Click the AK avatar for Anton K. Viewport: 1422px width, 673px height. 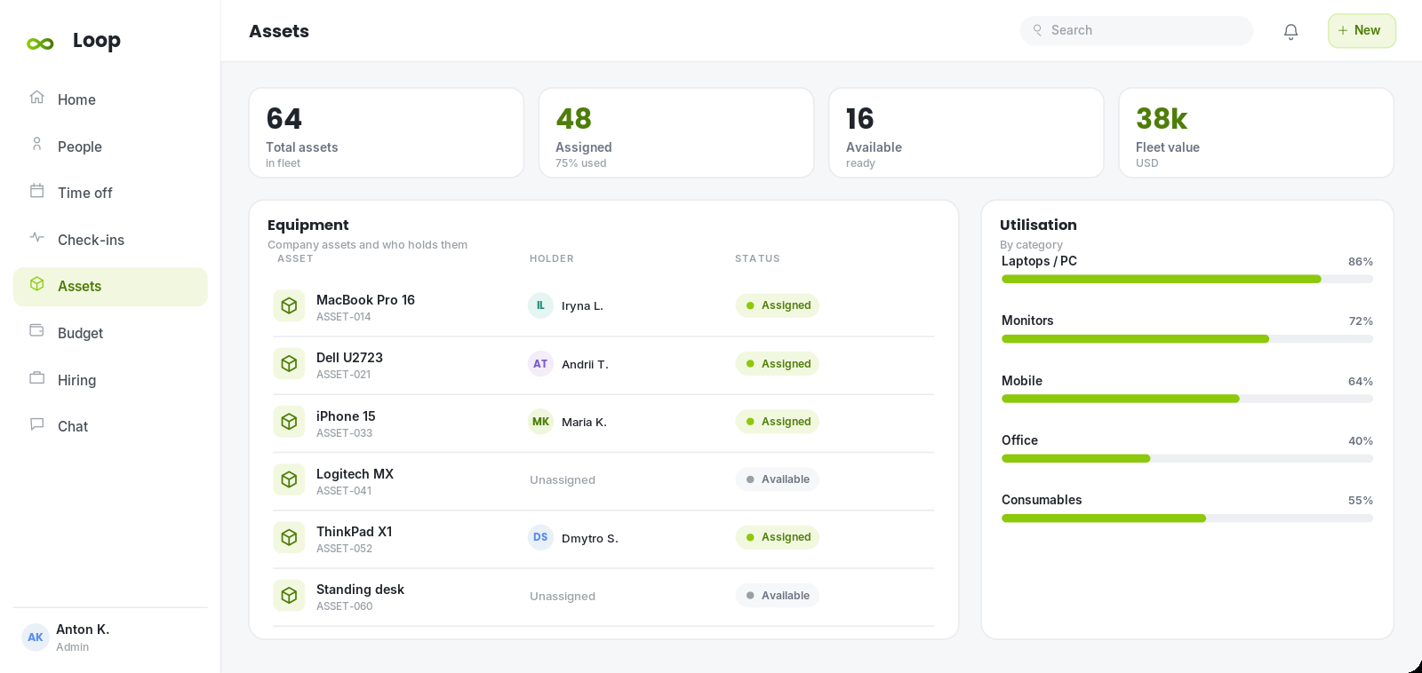click(x=36, y=637)
